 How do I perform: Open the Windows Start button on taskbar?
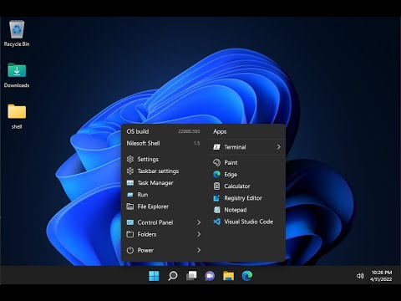(154, 276)
